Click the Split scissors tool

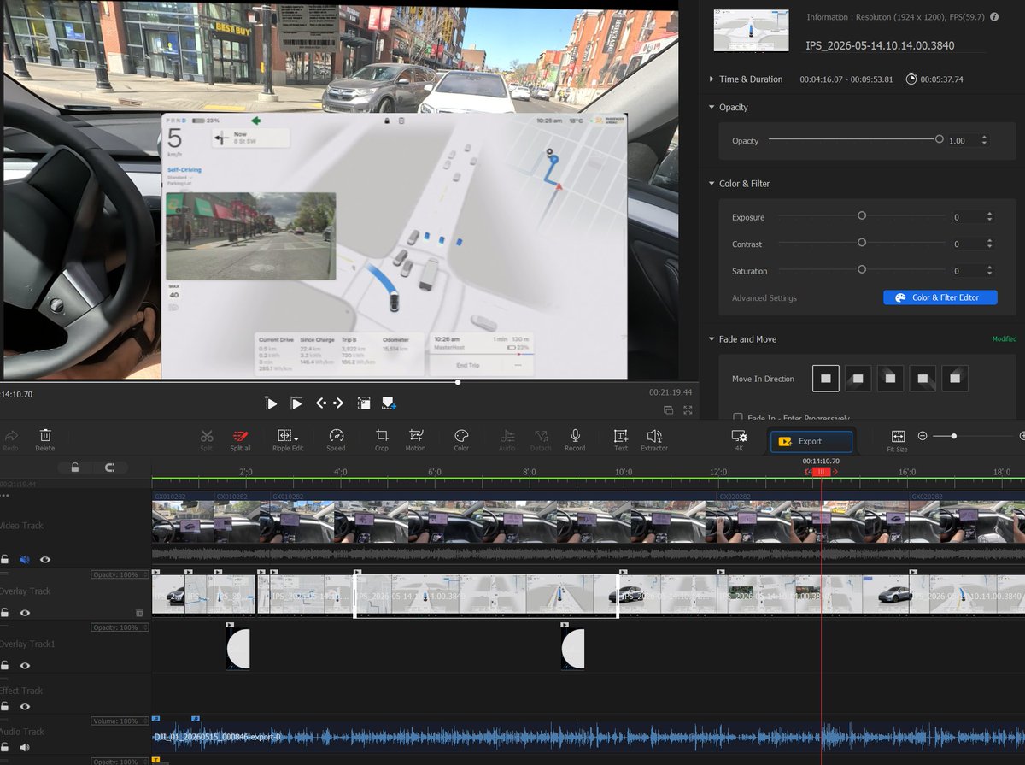207,438
